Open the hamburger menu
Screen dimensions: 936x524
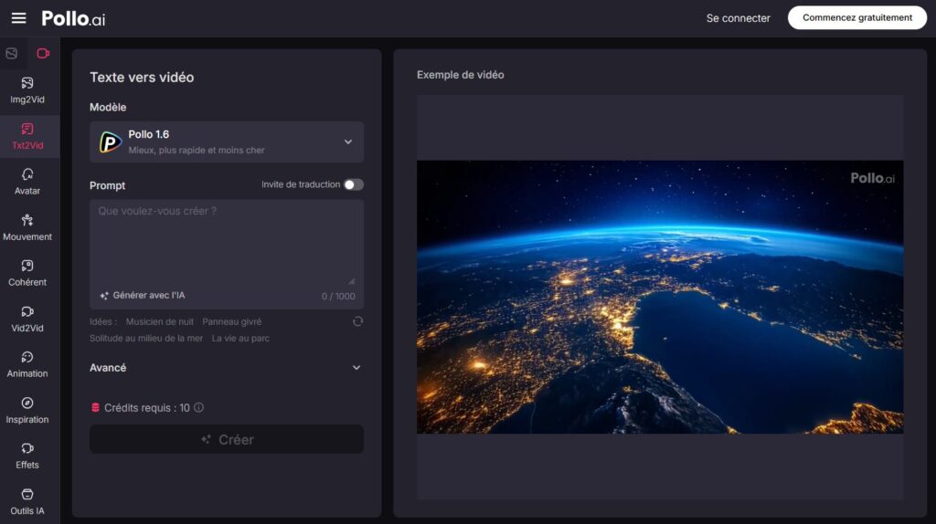[x=18, y=18]
